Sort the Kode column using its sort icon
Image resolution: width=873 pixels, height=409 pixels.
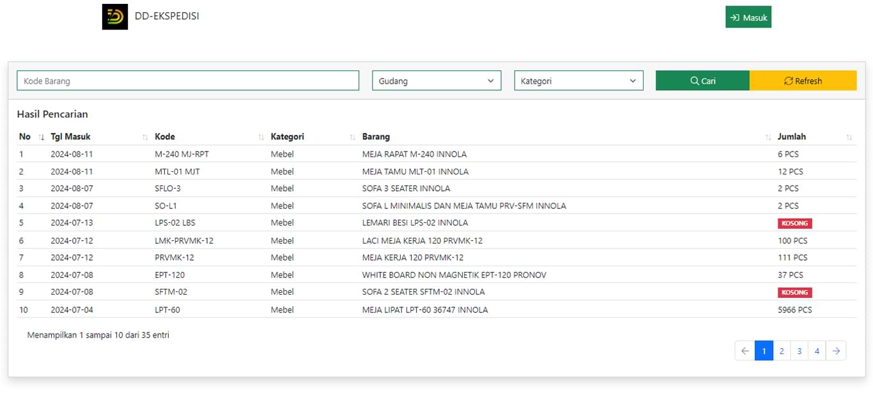261,137
